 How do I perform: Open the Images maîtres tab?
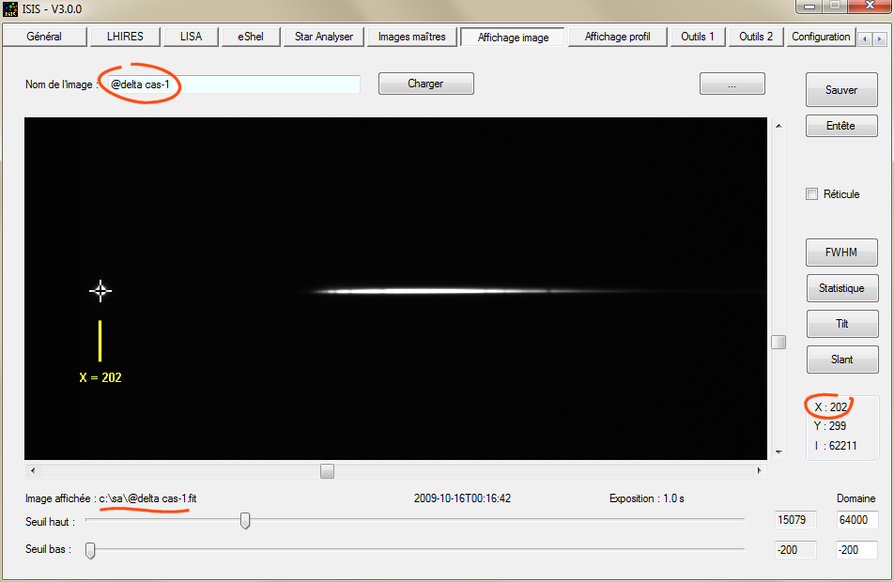[411, 37]
